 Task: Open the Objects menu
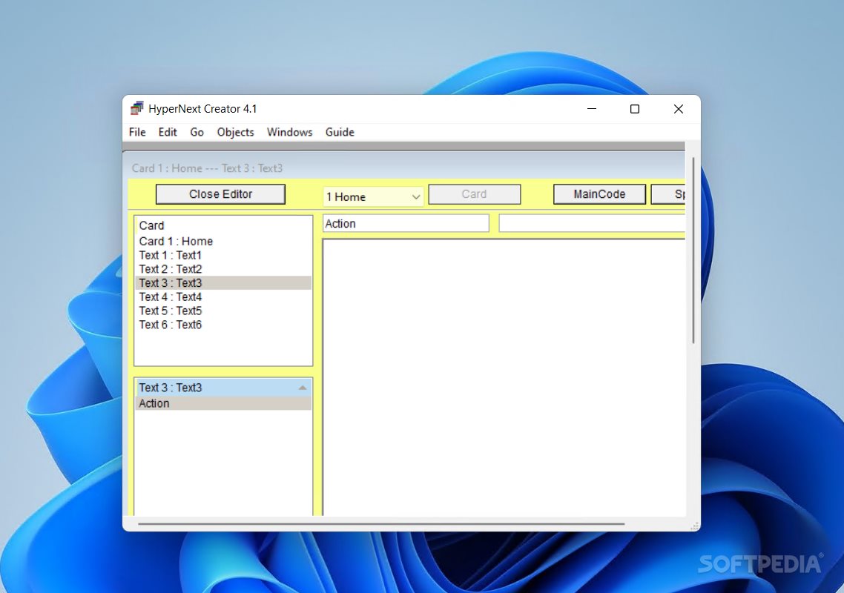pos(235,133)
